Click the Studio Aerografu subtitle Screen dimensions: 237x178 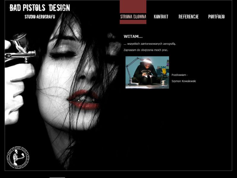point(40,17)
